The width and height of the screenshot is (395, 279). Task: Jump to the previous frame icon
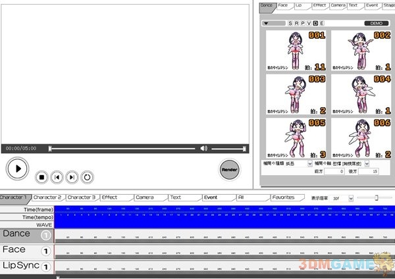click(57, 176)
